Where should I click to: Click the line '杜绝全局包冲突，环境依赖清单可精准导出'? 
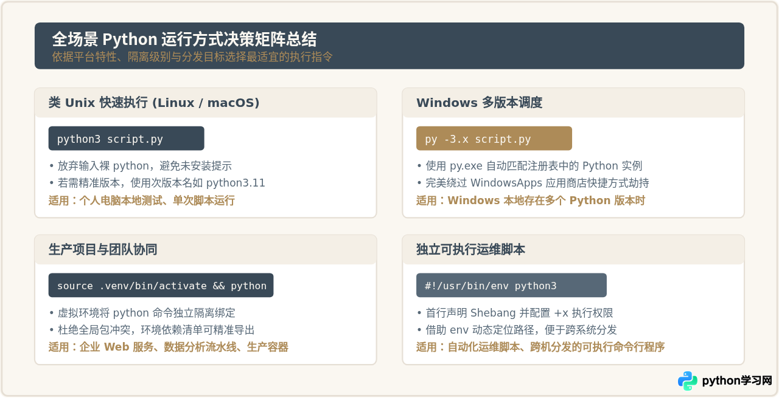[152, 330]
